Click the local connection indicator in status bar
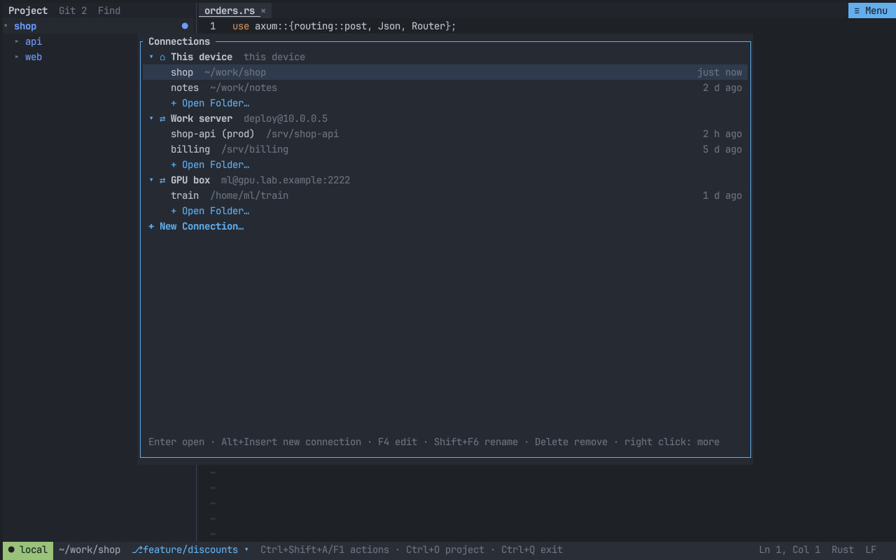Viewport: 896px width, 560px height. click(28, 549)
